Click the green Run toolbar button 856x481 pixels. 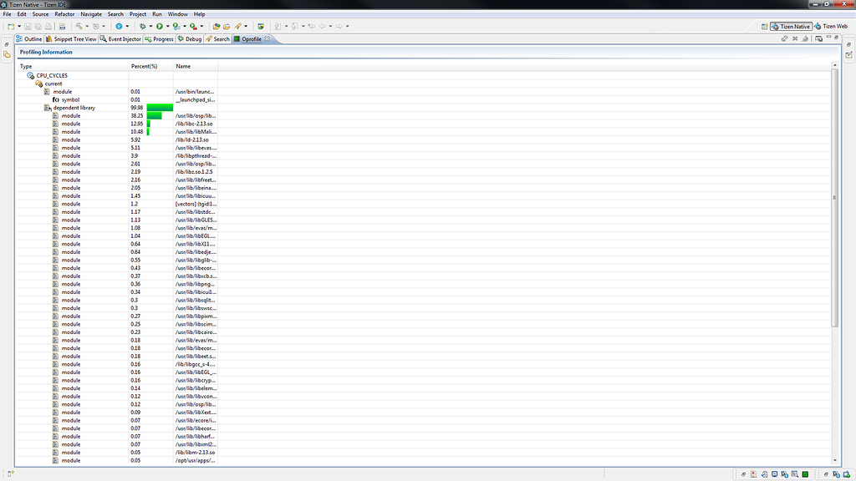pyautogui.click(x=160, y=26)
